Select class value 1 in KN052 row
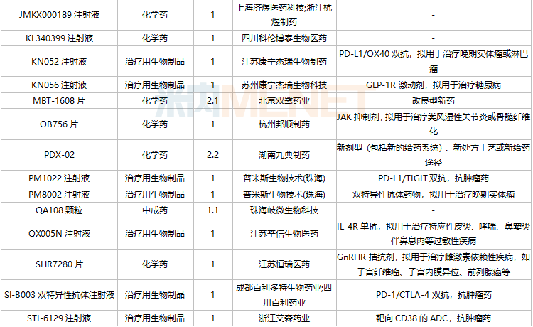This screenshot has height=327, width=533. coord(212,62)
